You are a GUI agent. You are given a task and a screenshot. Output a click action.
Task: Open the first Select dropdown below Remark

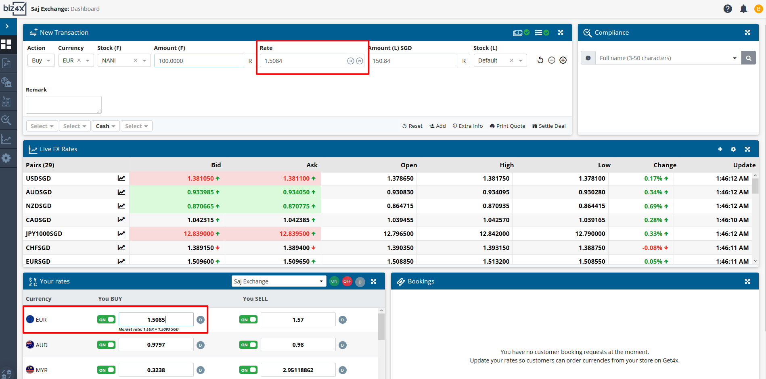42,126
